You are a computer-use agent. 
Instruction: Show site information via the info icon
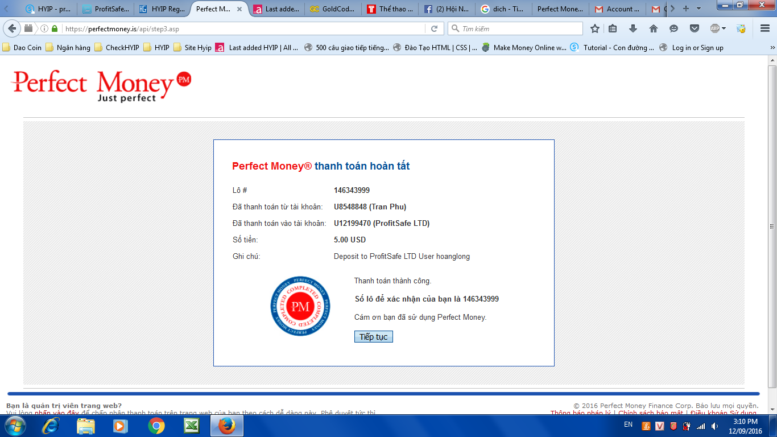(44, 28)
